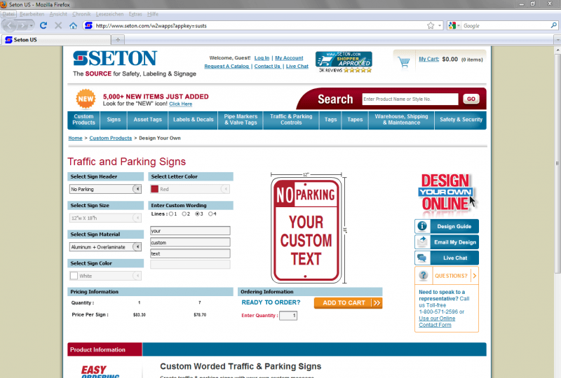Click the white sign color swatch
This screenshot has height=378, width=561.
click(x=74, y=276)
